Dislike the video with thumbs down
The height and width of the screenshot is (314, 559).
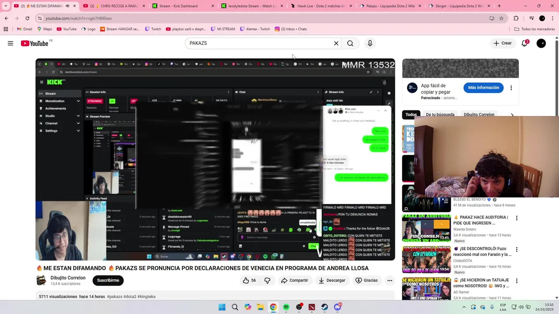pyautogui.click(x=267, y=280)
